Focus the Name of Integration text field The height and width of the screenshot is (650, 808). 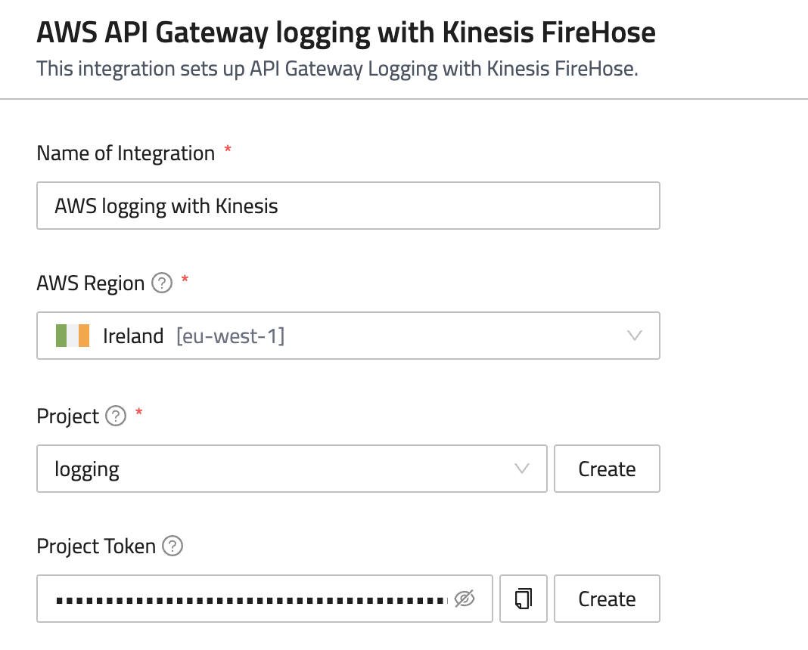(348, 206)
